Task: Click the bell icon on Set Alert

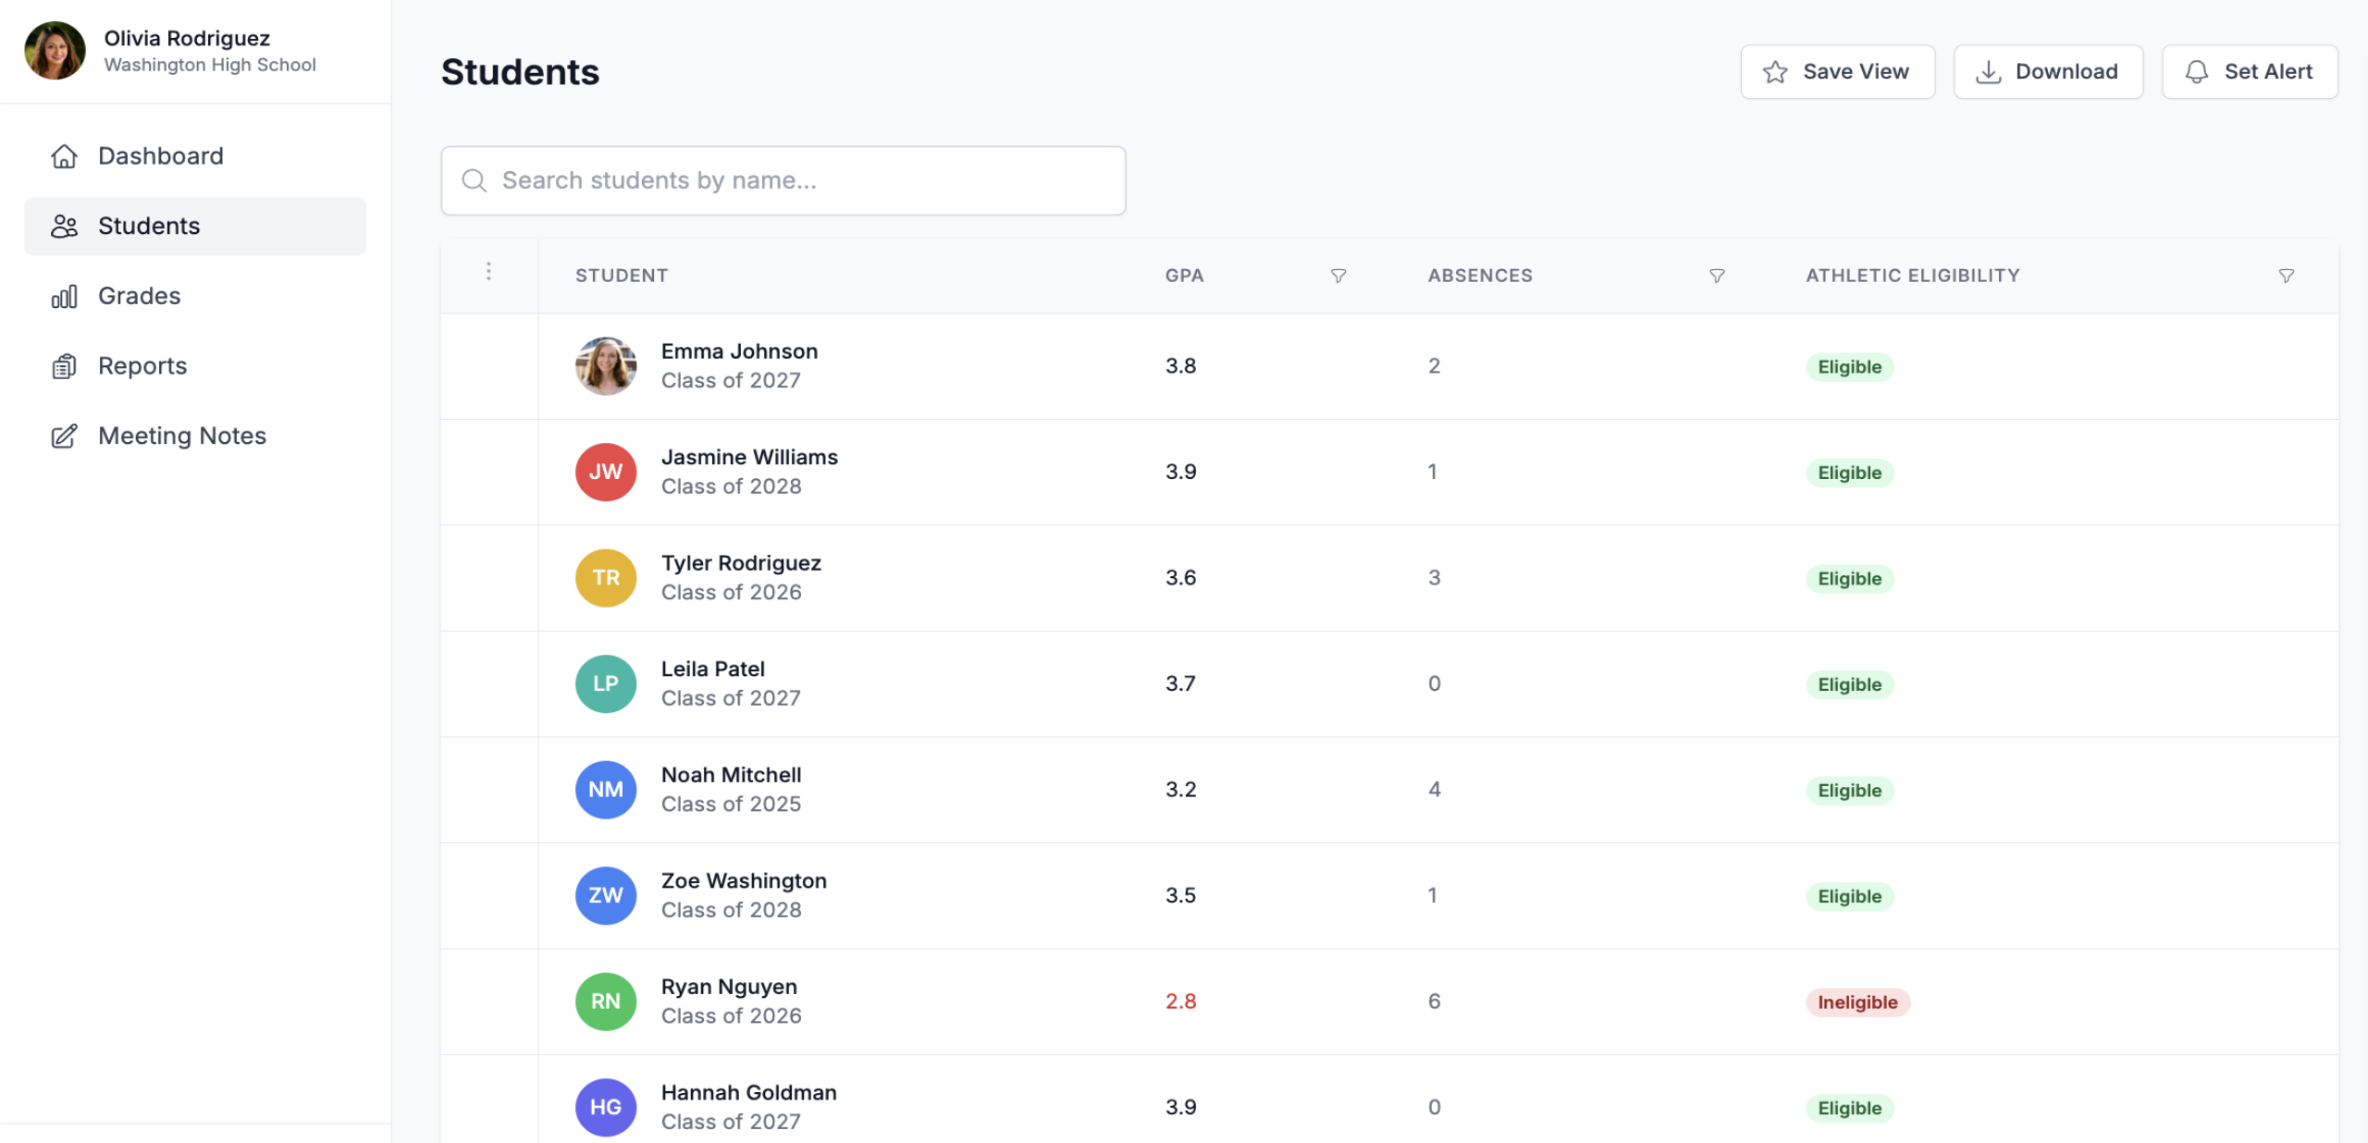Action: (x=2196, y=72)
